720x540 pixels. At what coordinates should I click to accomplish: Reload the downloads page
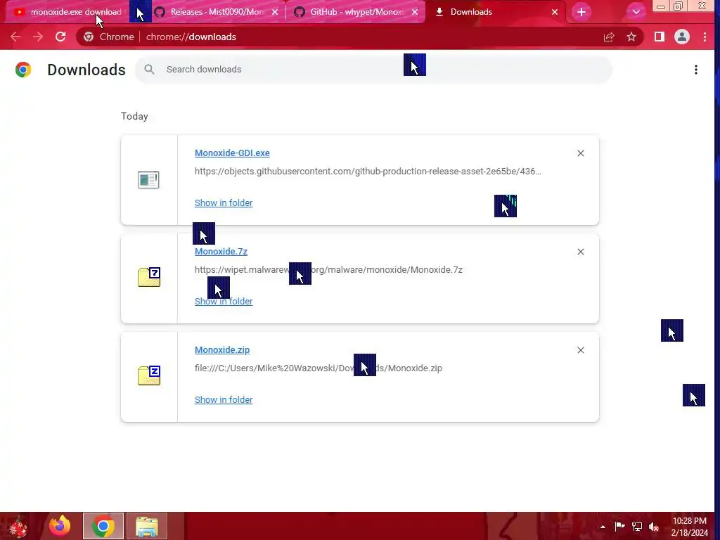coord(60,37)
